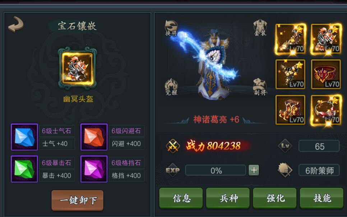This screenshot has width=347, height=217.
Task: Open the 换将 swap general icon
Action: tap(171, 28)
